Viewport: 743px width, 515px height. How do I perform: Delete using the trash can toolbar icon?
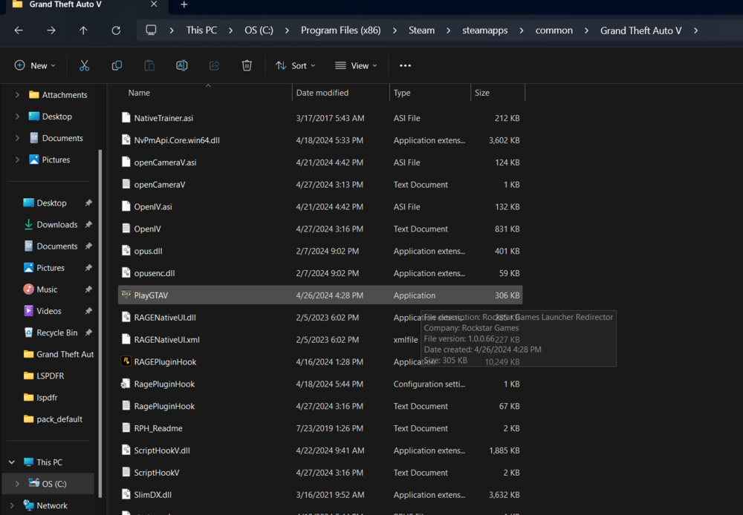[247, 65]
